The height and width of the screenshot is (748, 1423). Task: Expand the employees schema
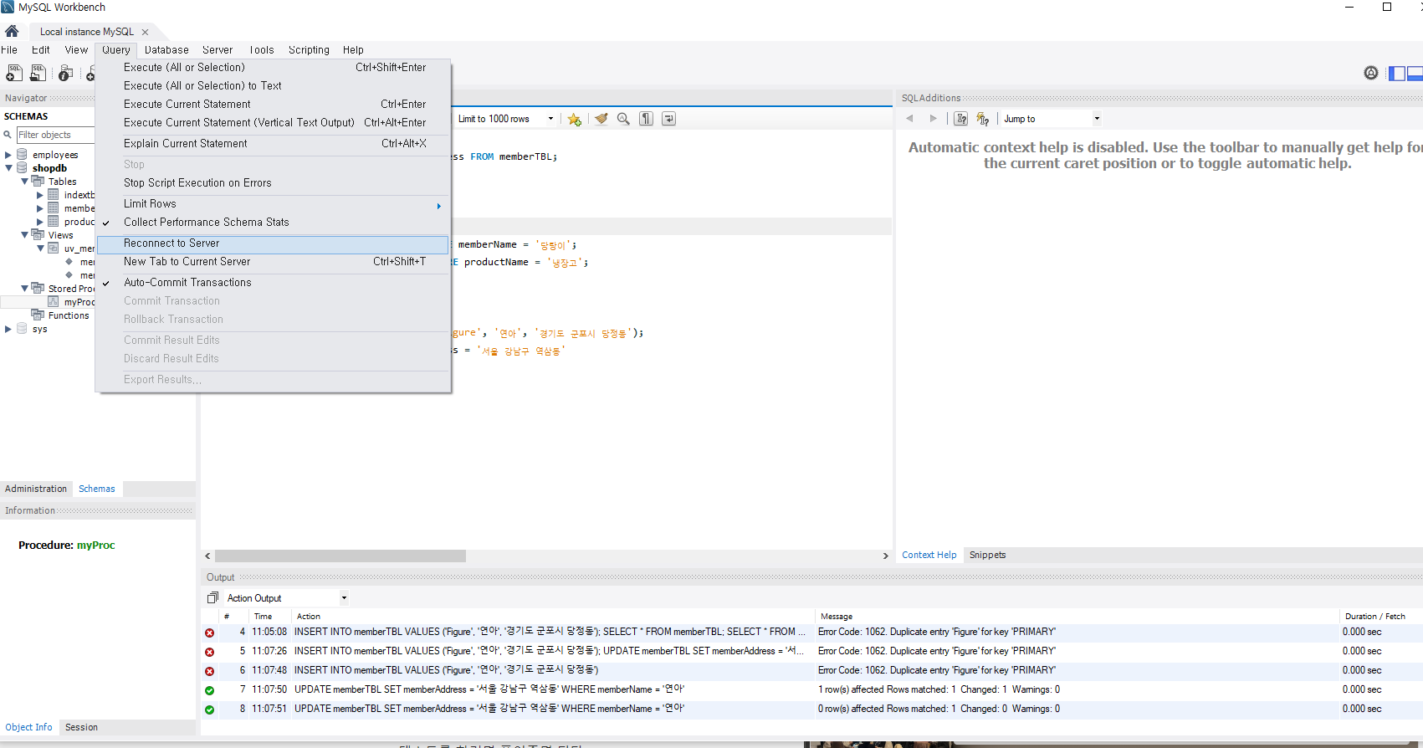8,155
